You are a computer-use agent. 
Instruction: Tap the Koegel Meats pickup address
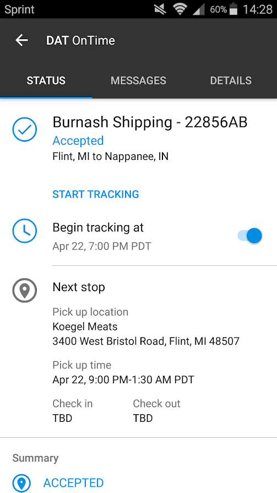pyautogui.click(x=146, y=341)
